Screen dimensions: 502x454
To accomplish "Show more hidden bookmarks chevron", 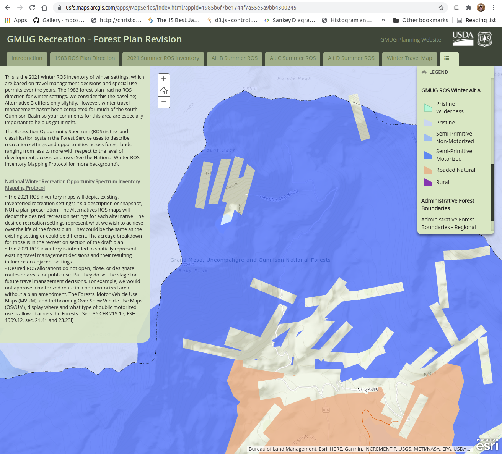I will [383, 20].
